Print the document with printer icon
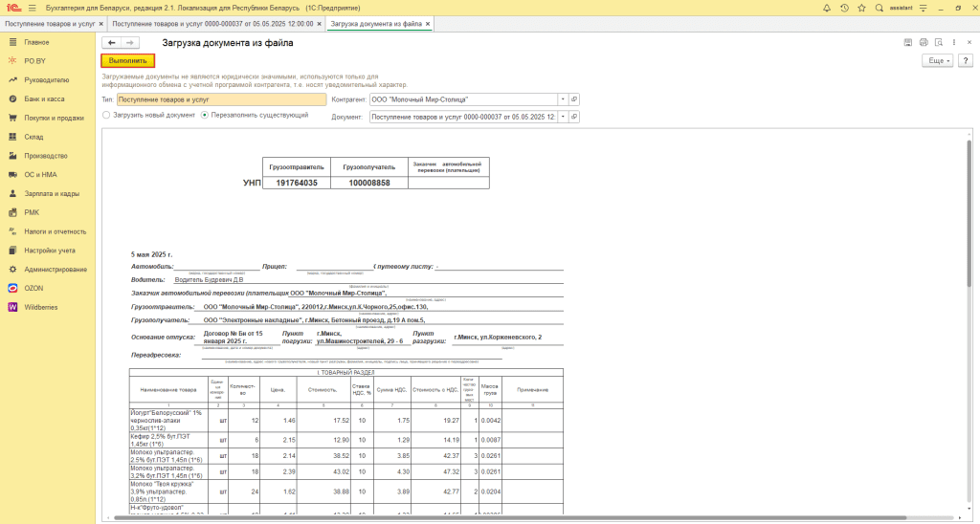Screen dimensions: 980x524 pyautogui.click(x=924, y=42)
